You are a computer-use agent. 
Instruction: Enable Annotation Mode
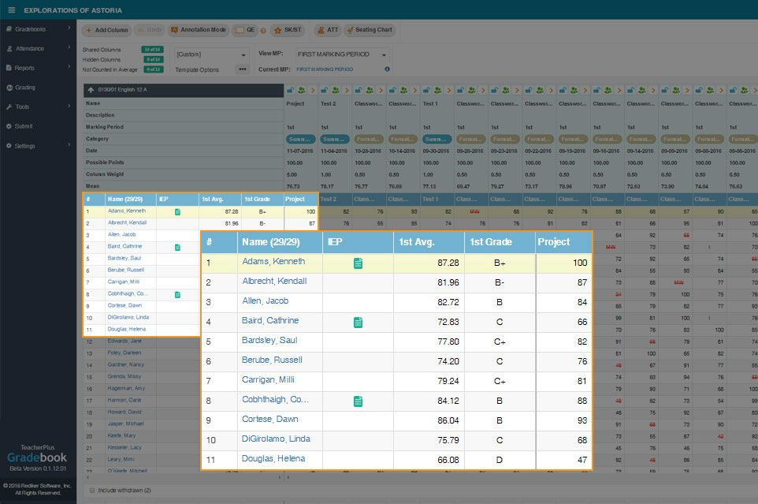[x=199, y=30]
